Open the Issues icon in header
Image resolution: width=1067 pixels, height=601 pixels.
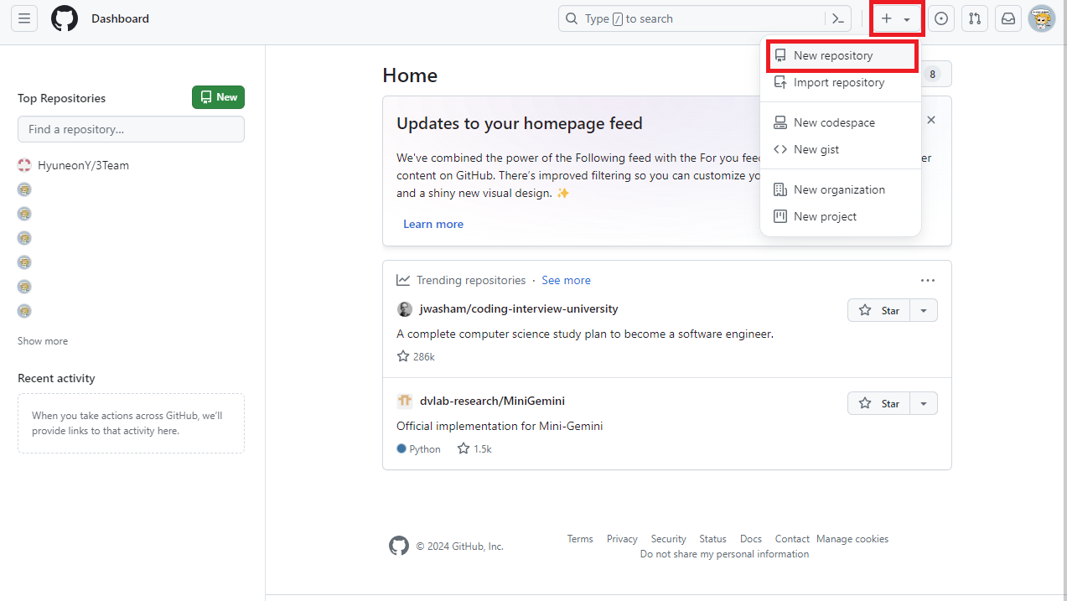(941, 18)
